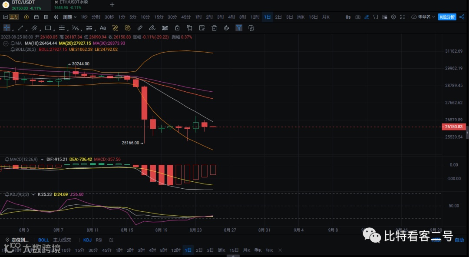Click the layout window icon
Image resolution: width=469 pixels, height=257 pixels.
[36, 17]
